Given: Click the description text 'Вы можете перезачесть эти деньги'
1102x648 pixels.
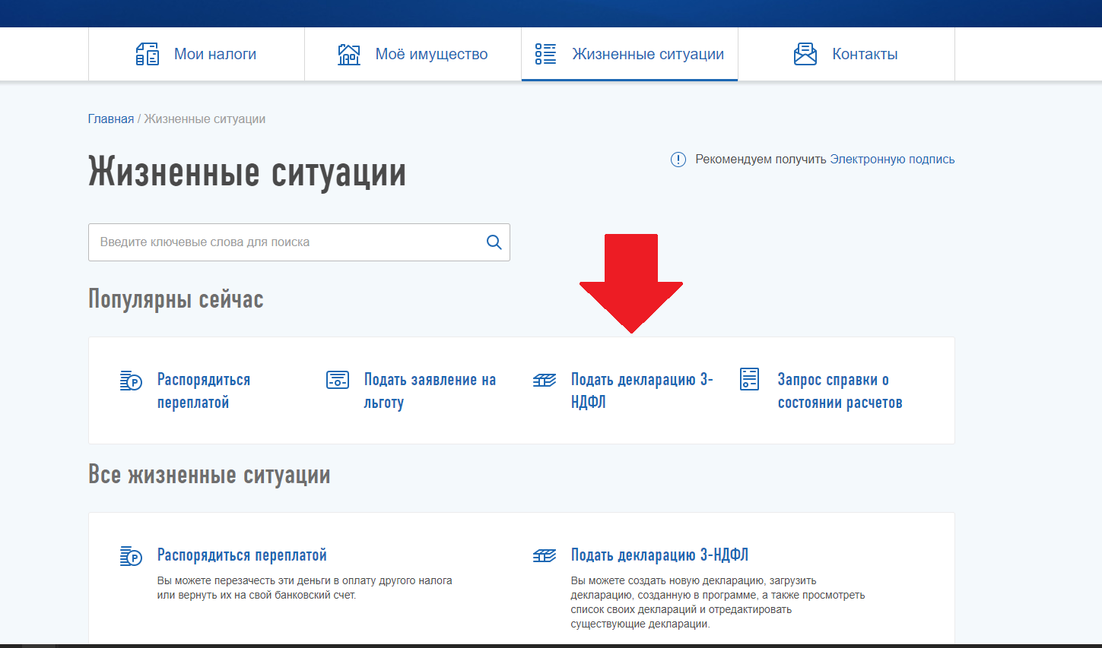Looking at the screenshot, I should (304, 587).
